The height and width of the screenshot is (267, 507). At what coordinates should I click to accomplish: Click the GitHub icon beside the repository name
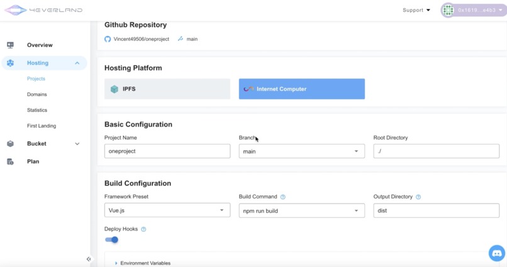coord(108,39)
